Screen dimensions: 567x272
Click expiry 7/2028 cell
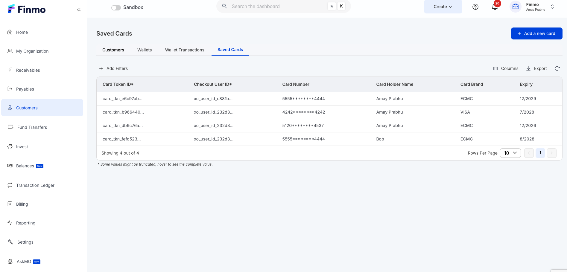coord(527,112)
